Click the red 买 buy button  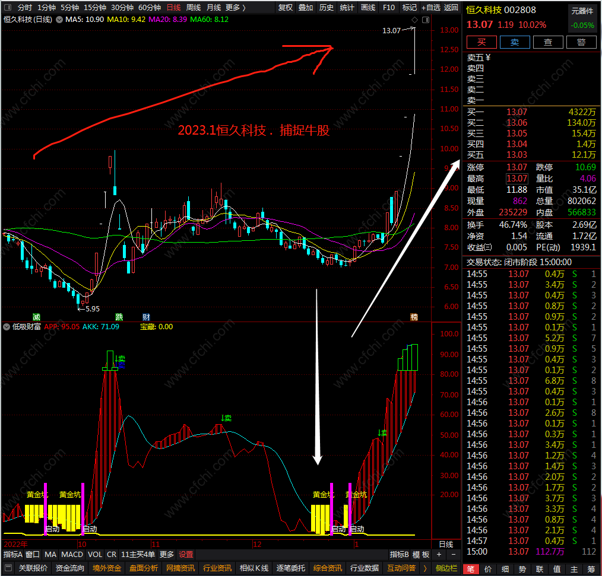point(481,42)
